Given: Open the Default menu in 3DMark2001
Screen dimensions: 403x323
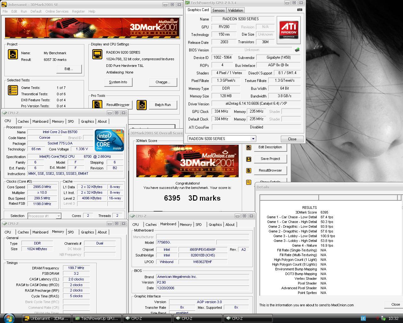Looking at the screenshot, I should 36,11.
